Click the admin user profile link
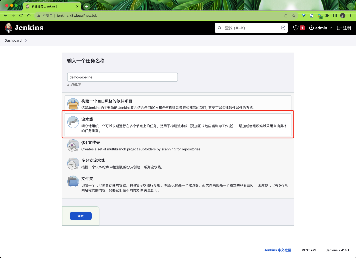This screenshot has height=258, width=356. (x=318, y=28)
